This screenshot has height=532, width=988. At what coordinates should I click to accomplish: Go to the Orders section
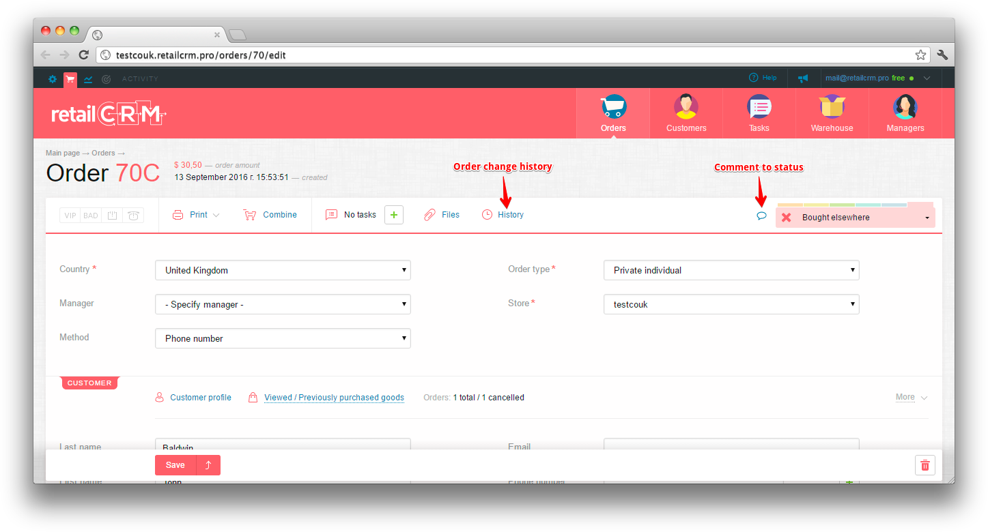pyautogui.click(x=613, y=113)
